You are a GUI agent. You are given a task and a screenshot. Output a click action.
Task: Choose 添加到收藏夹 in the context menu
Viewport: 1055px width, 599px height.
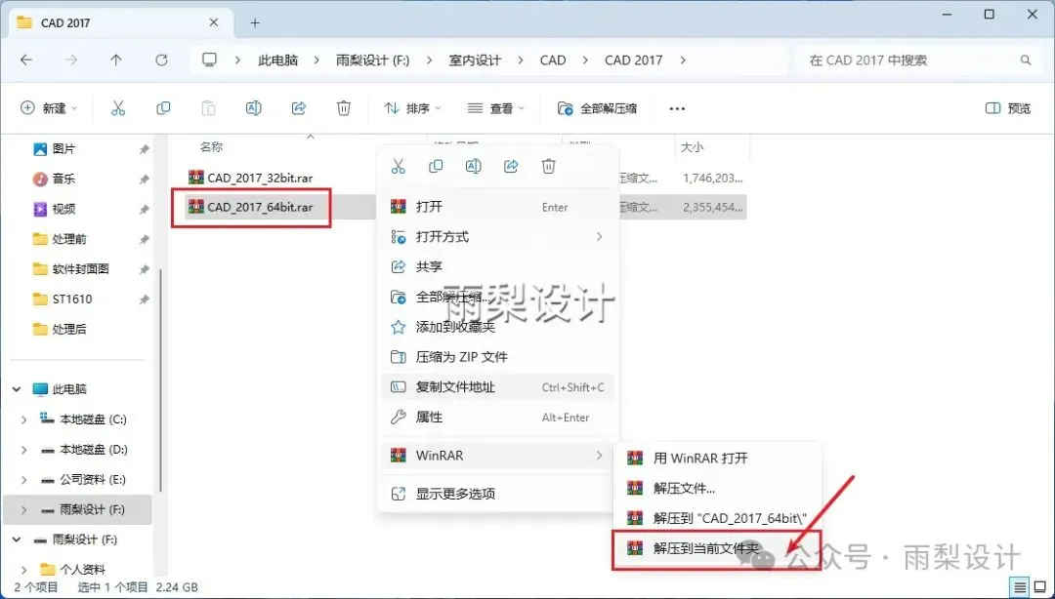498,327
